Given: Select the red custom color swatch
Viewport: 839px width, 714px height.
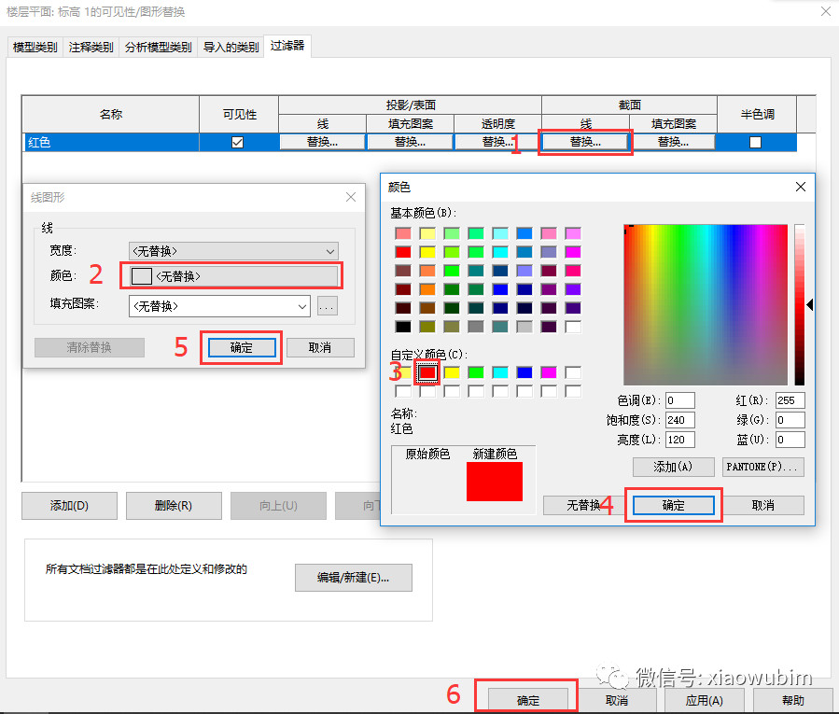Looking at the screenshot, I should (427, 372).
